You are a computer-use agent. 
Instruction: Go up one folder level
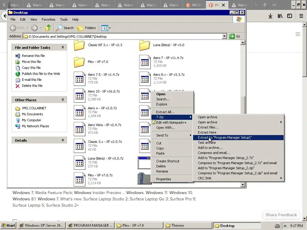click(x=48, y=28)
